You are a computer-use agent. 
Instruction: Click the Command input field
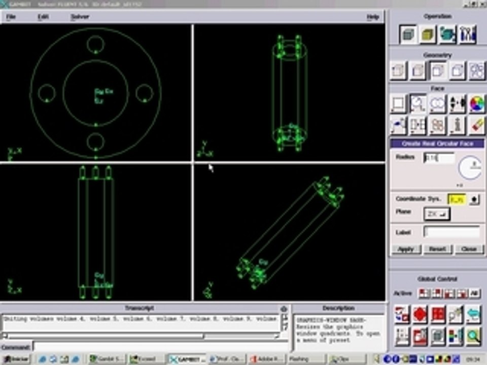point(161,346)
